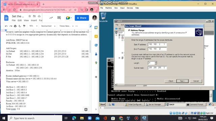Switch to Command Prompt in VM taskbar
The width and height of the screenshot is (216, 121).
point(196,105)
